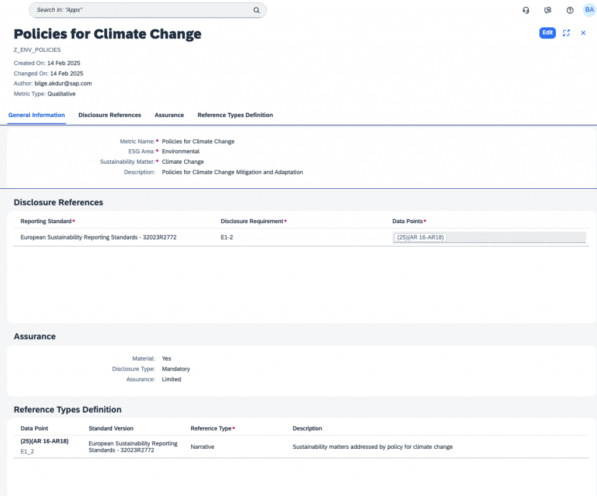Switch to Reference Types Definition tab
597x496 pixels.
pyautogui.click(x=235, y=115)
